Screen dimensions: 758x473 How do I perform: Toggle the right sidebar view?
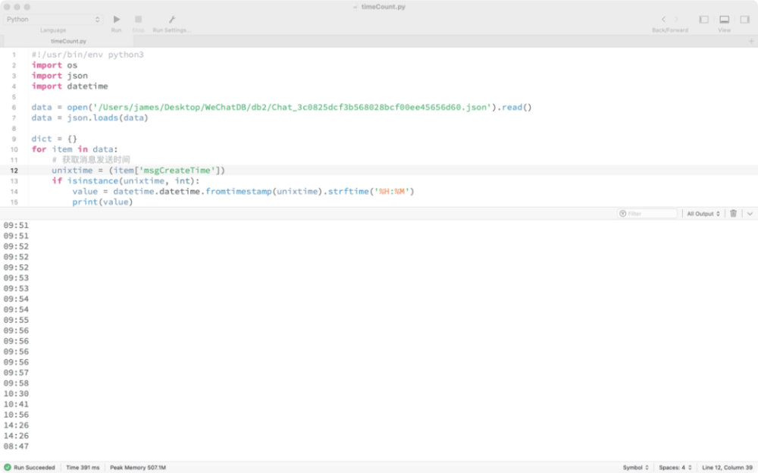(744, 19)
